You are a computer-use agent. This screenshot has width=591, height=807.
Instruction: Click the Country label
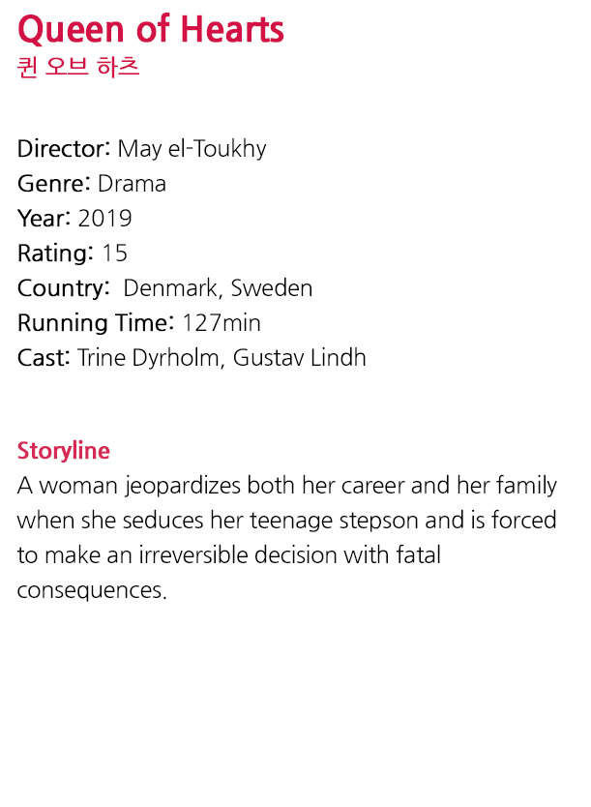63,288
